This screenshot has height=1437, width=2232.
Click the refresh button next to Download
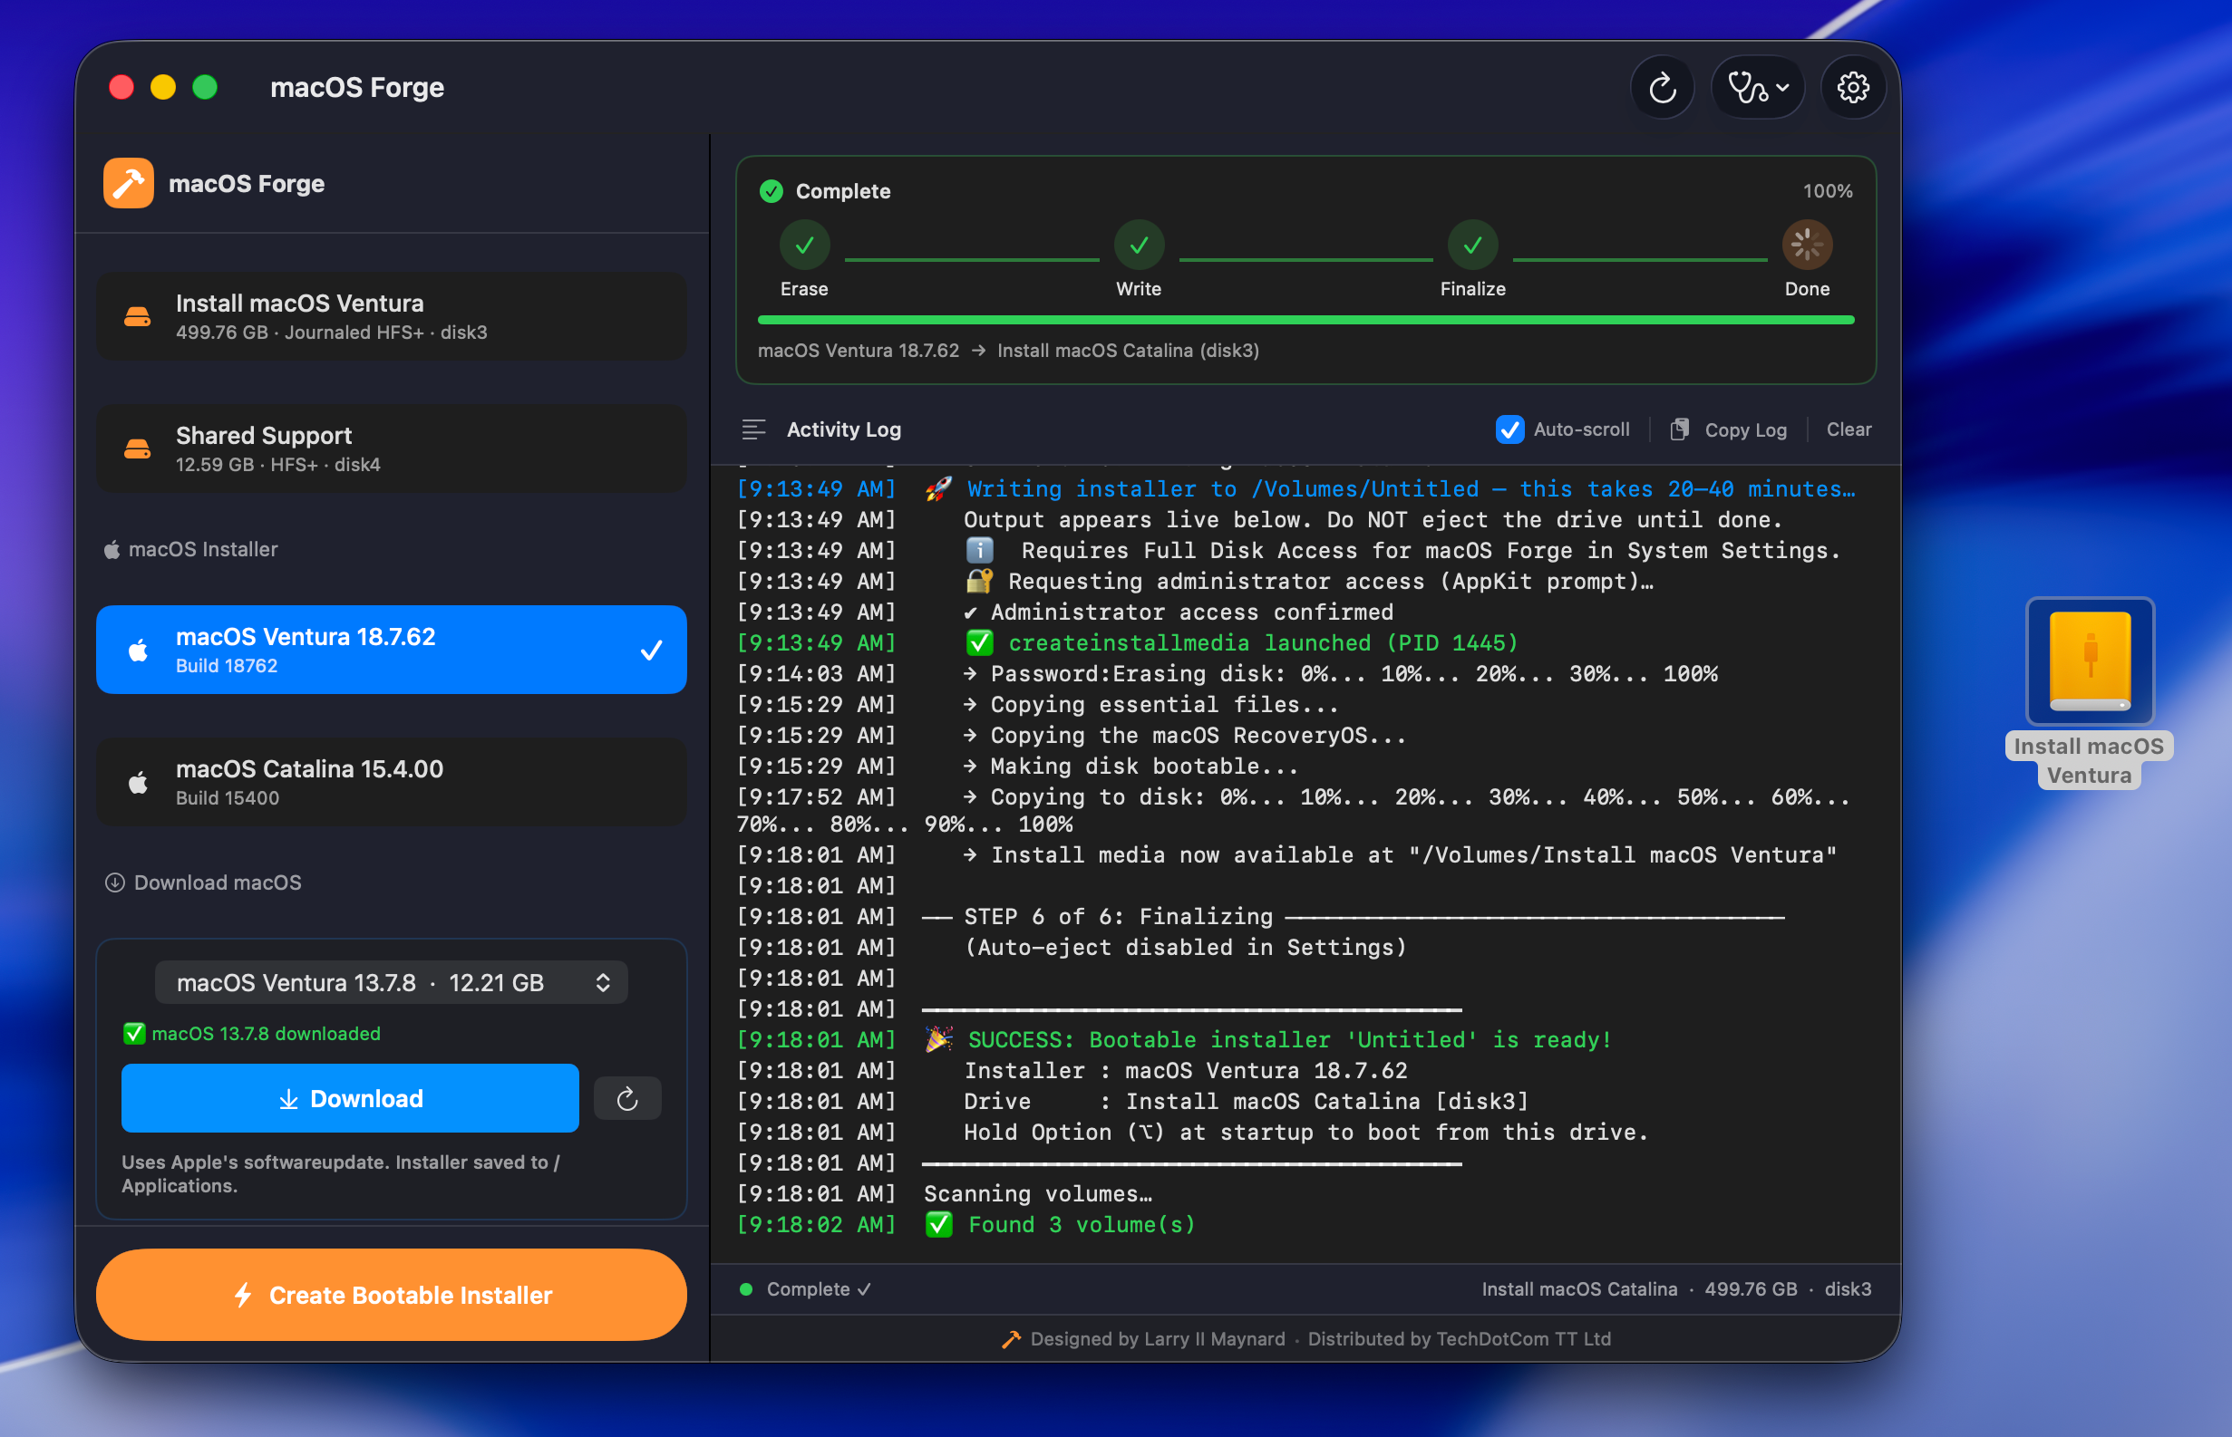tap(627, 1098)
